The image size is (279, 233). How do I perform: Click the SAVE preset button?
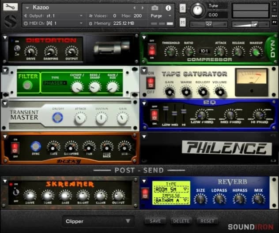pos(155,221)
